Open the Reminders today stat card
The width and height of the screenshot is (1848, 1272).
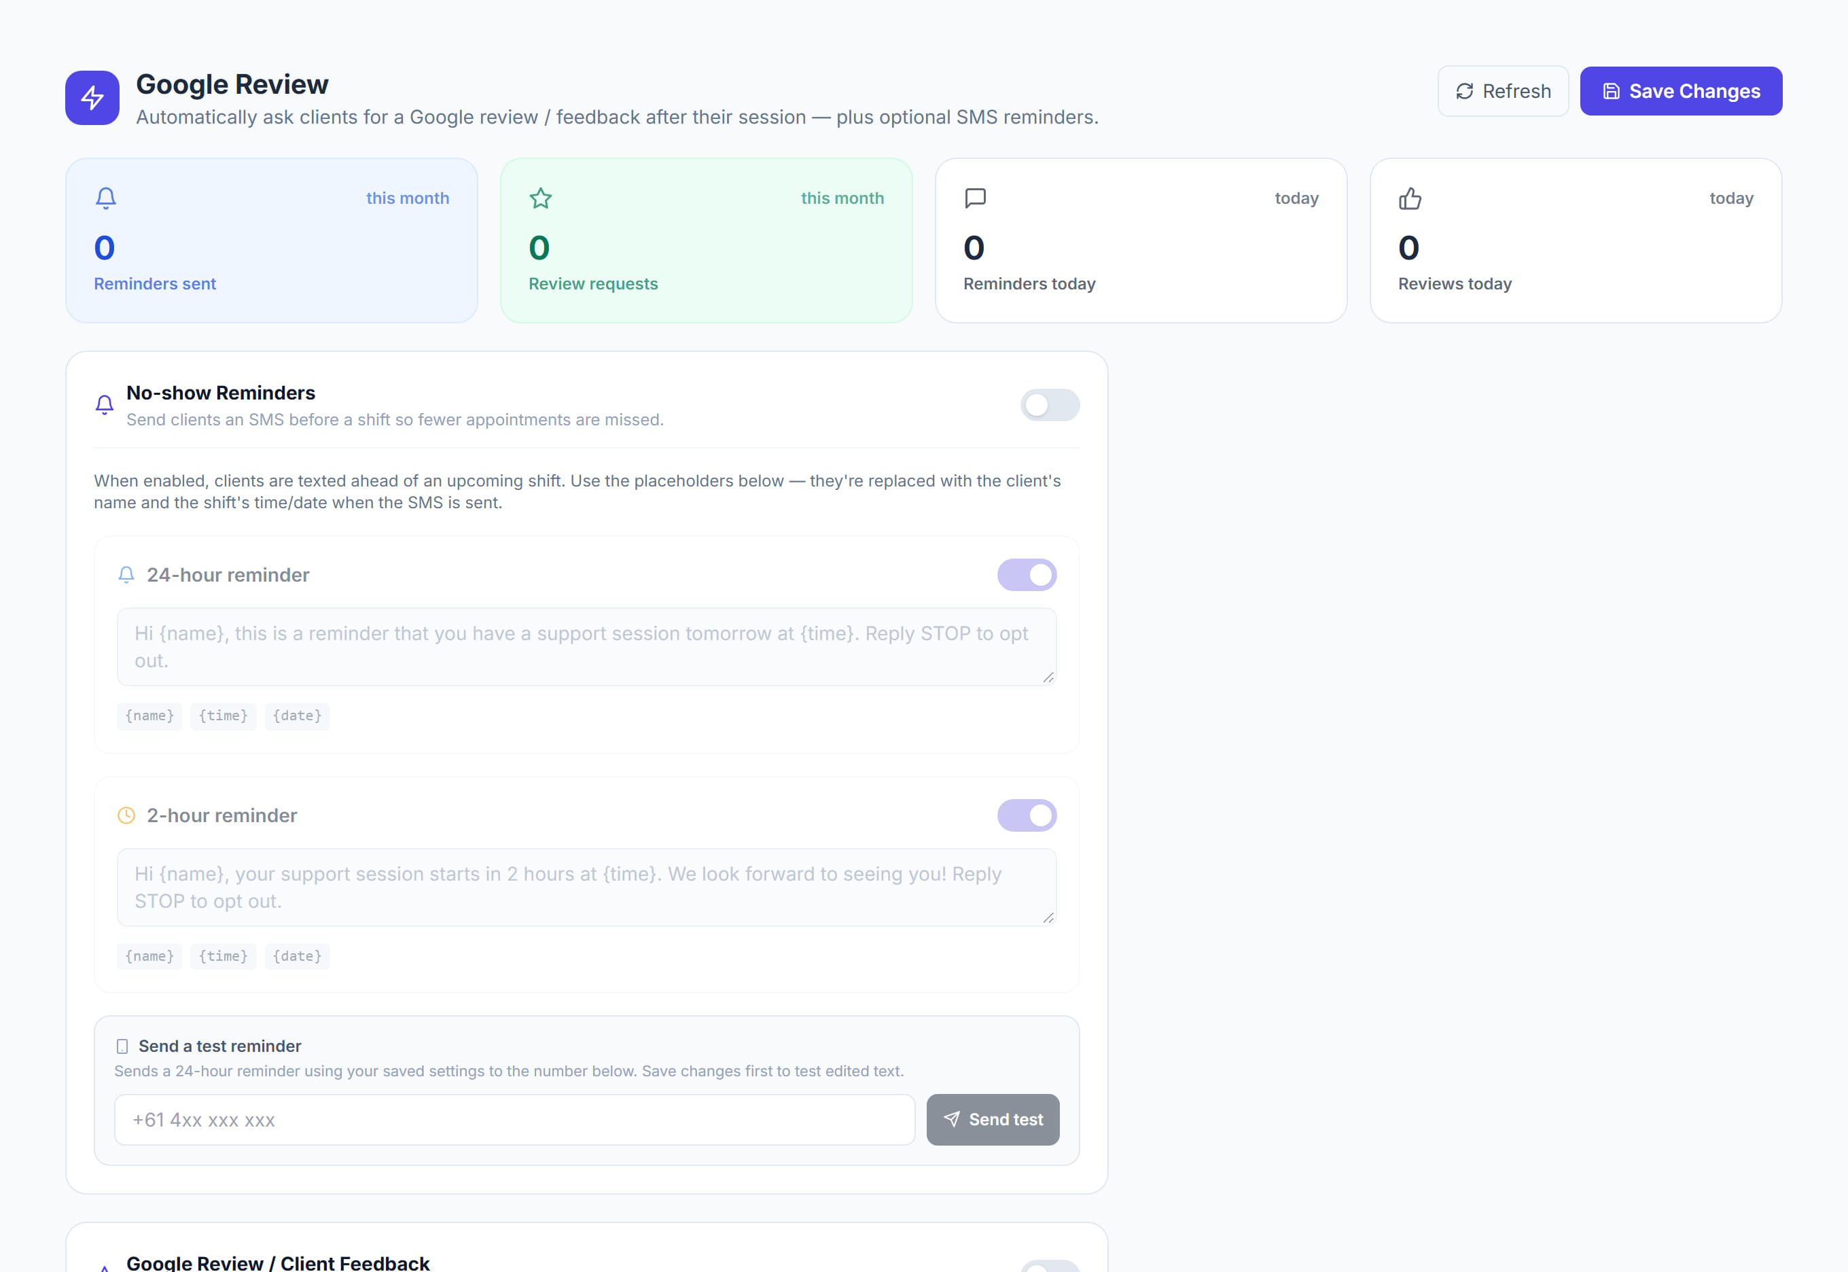pyautogui.click(x=1141, y=241)
